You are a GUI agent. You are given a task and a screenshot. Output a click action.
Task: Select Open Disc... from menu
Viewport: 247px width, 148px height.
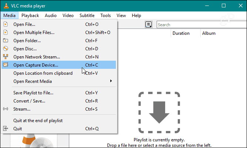point(59,49)
